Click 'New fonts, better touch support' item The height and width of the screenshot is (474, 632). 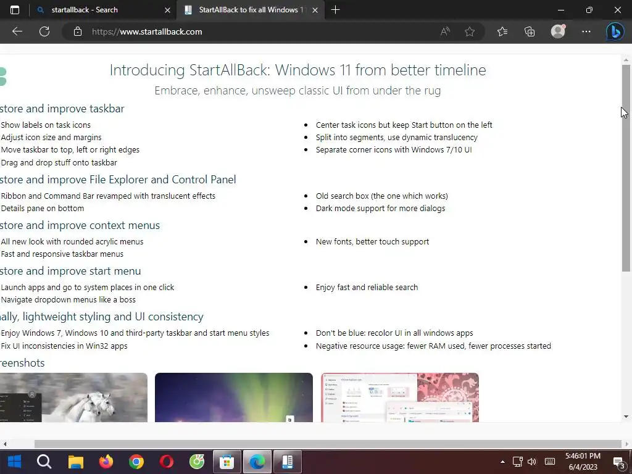(x=372, y=242)
